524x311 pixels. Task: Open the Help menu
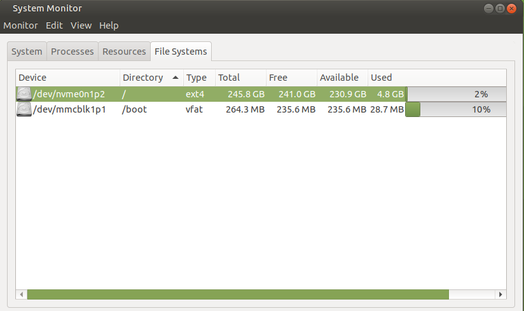tap(109, 25)
